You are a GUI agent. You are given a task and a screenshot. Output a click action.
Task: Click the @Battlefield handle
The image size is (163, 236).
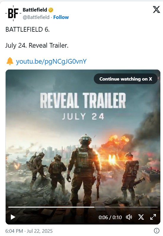[x=36, y=17]
